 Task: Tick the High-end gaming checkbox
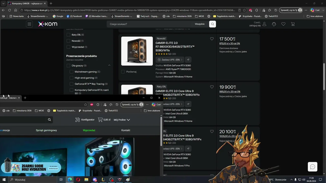coord(71,78)
